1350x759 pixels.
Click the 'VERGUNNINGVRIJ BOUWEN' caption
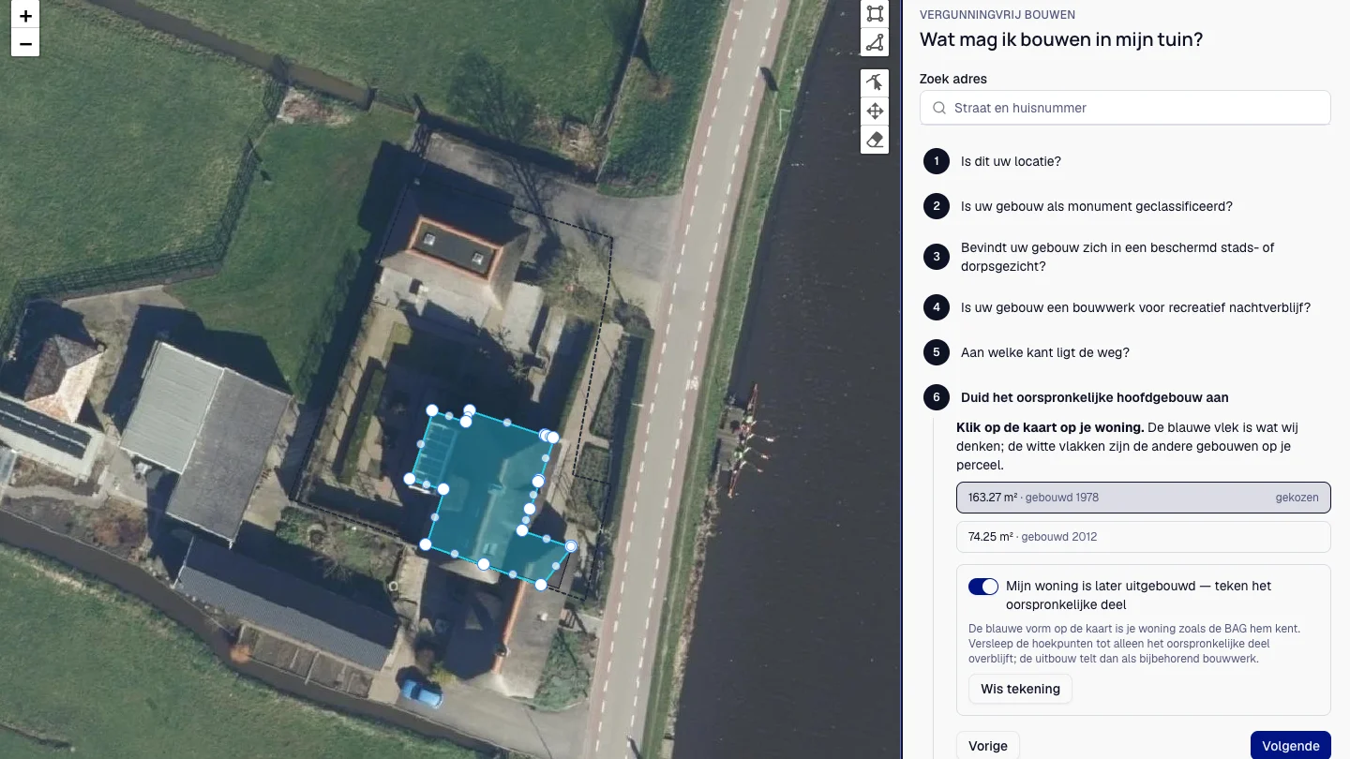point(997,15)
